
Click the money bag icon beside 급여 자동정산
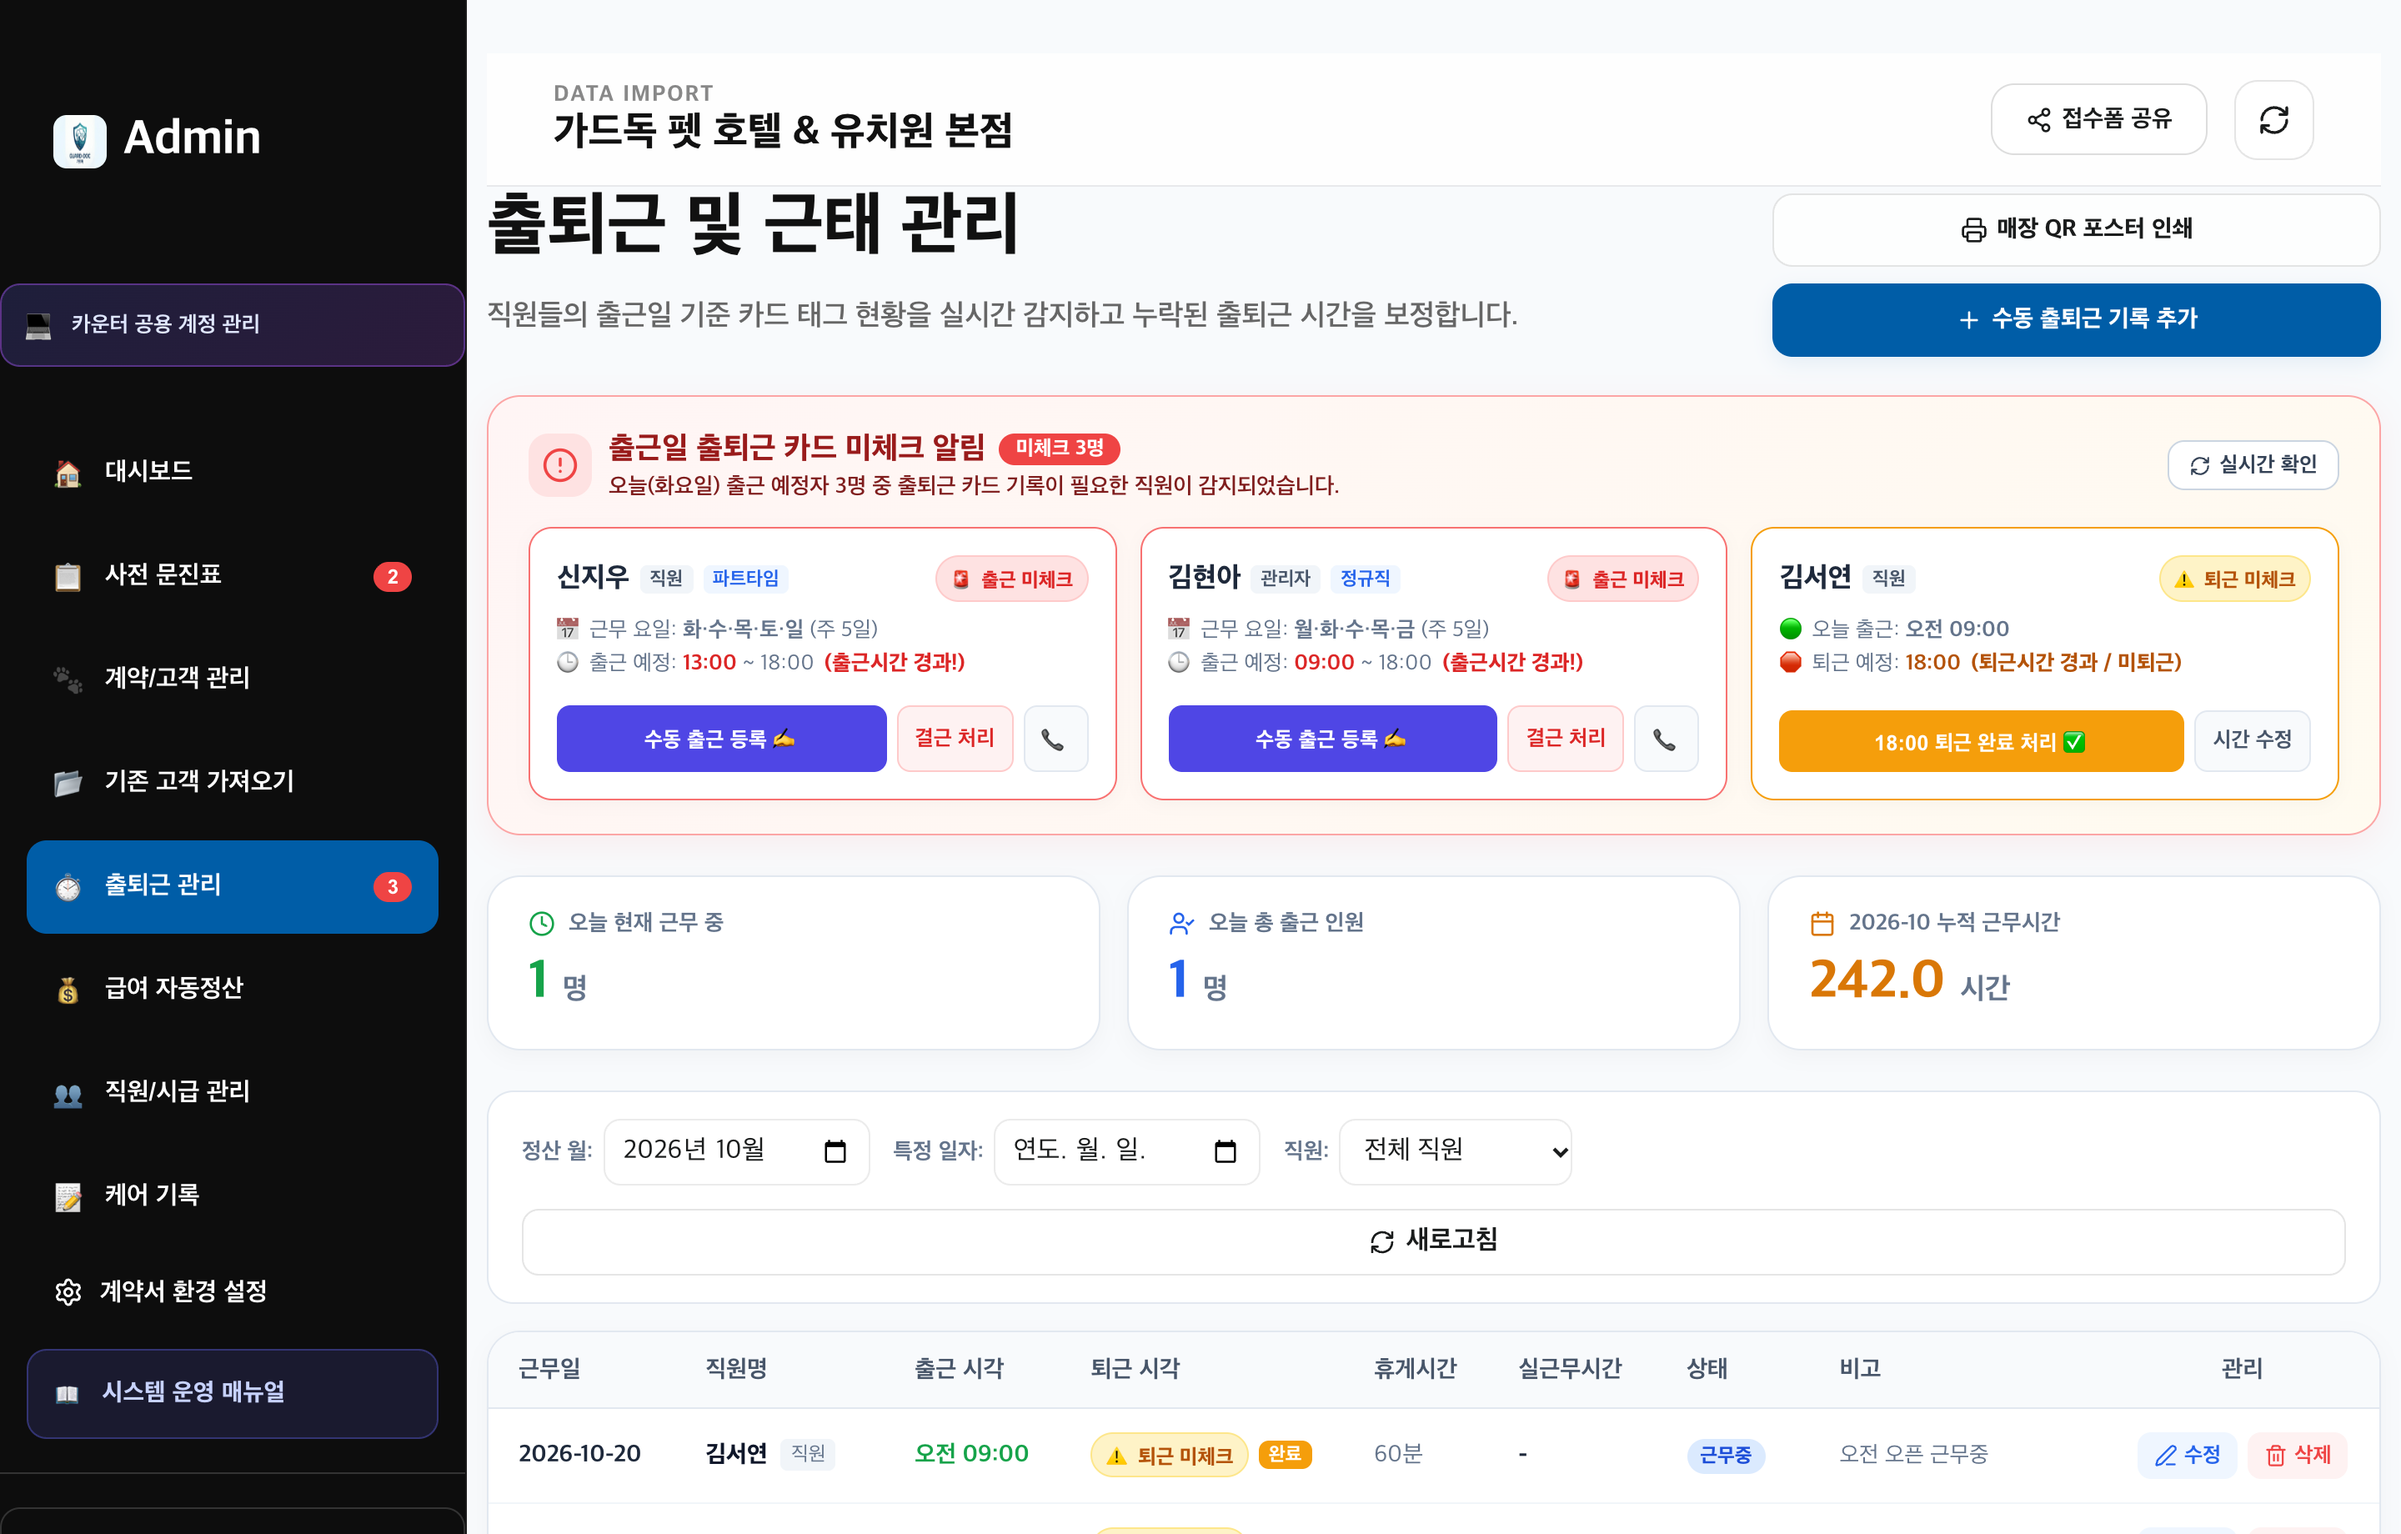pyautogui.click(x=68, y=990)
